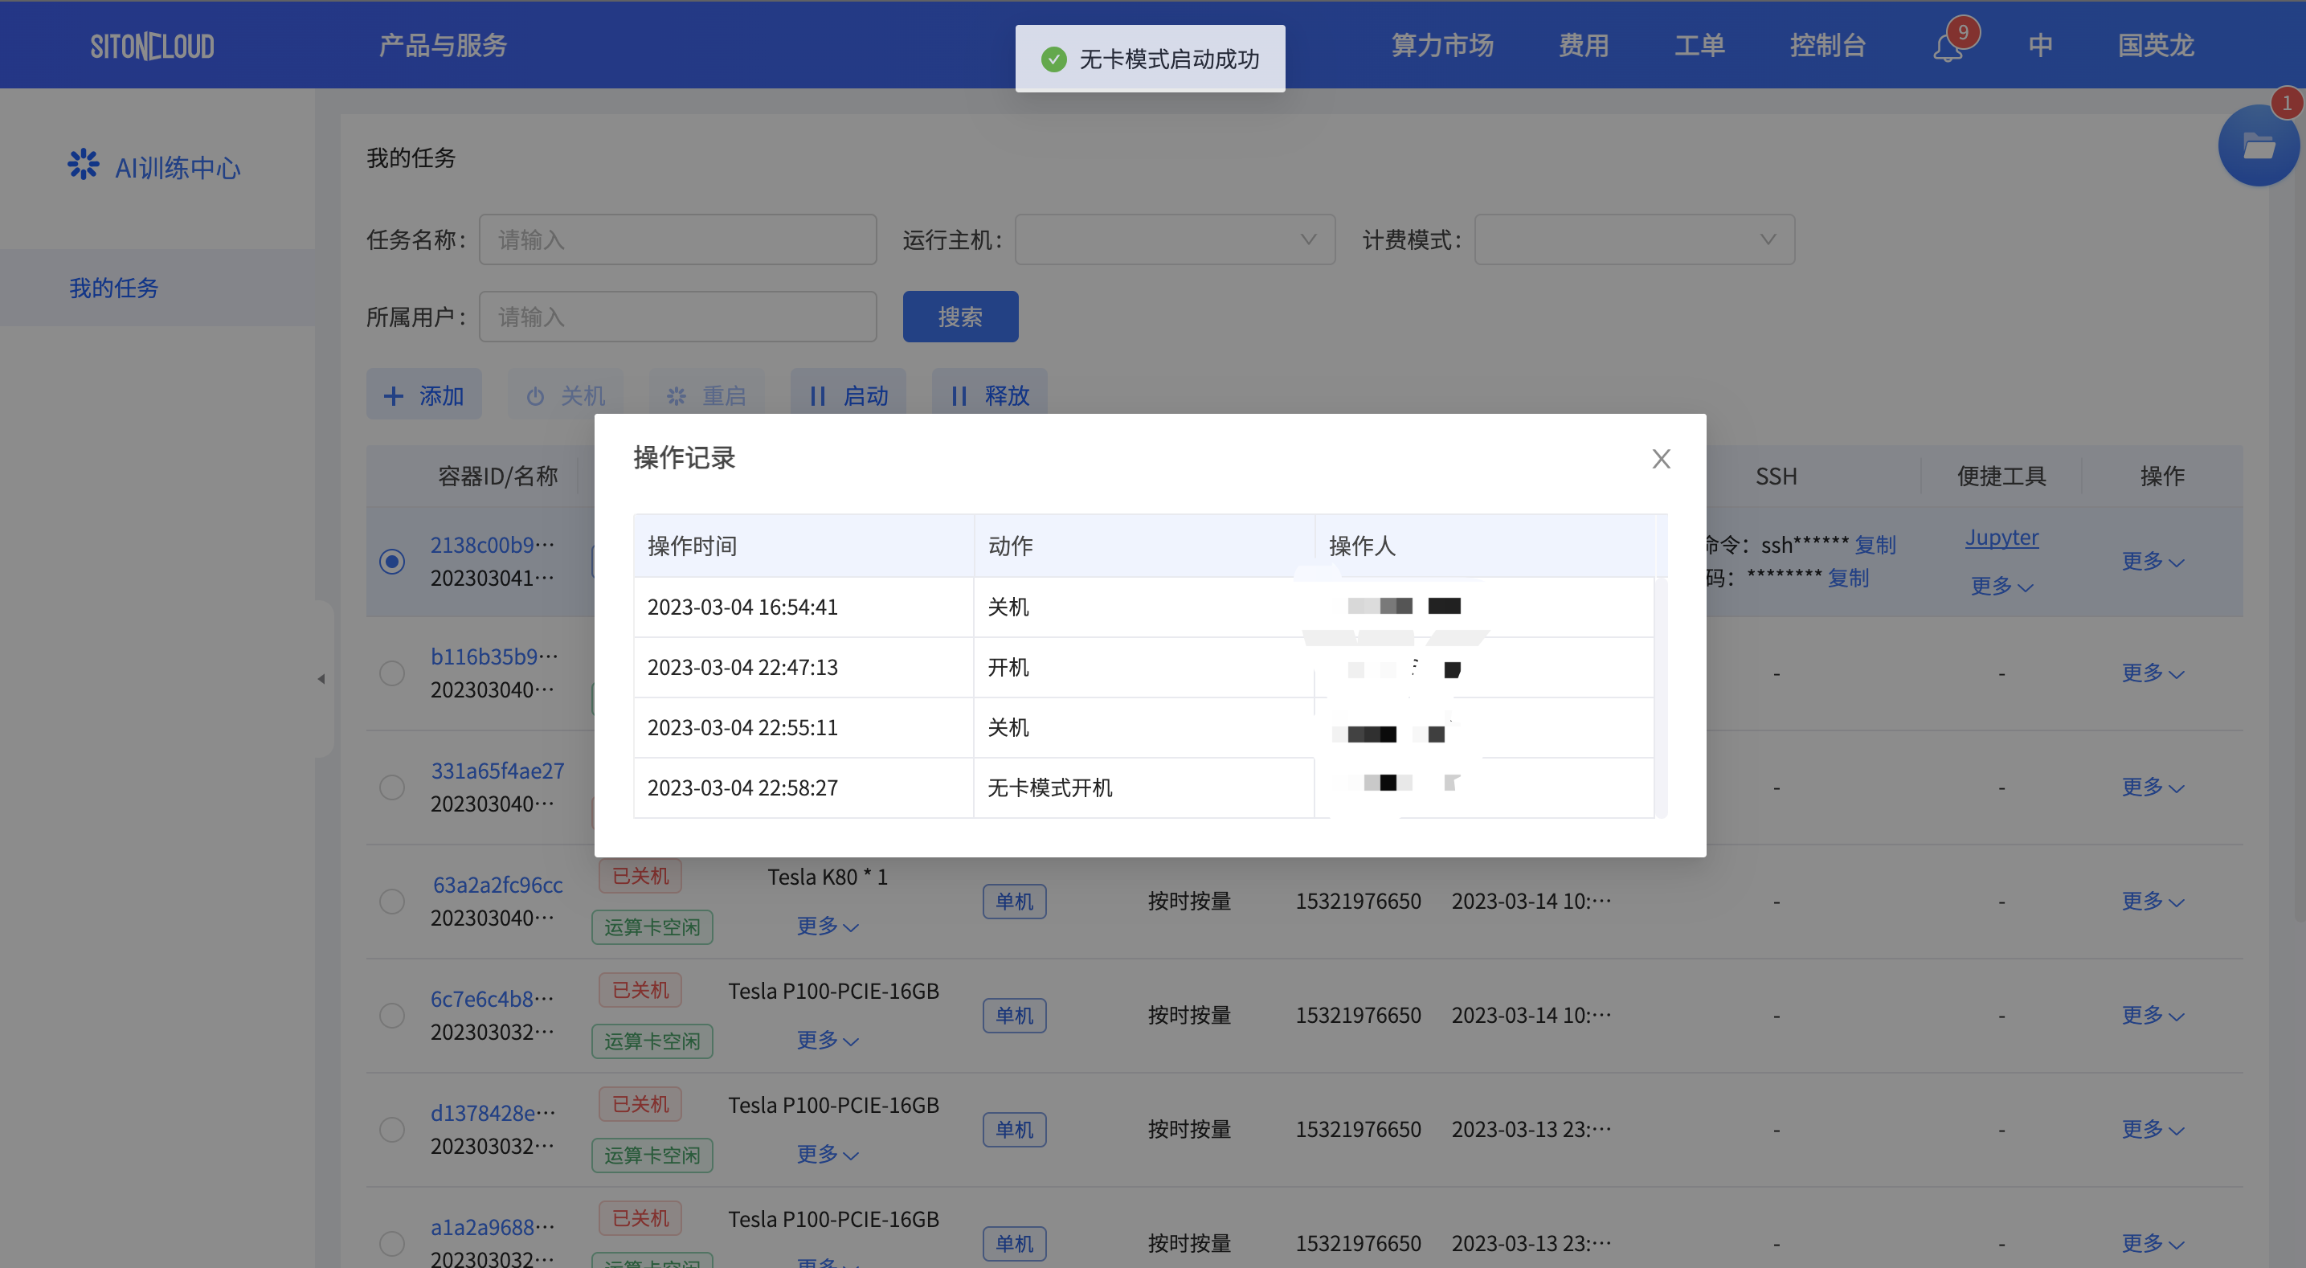Expand 更多 actions for b116b35b9 row

coord(2153,673)
